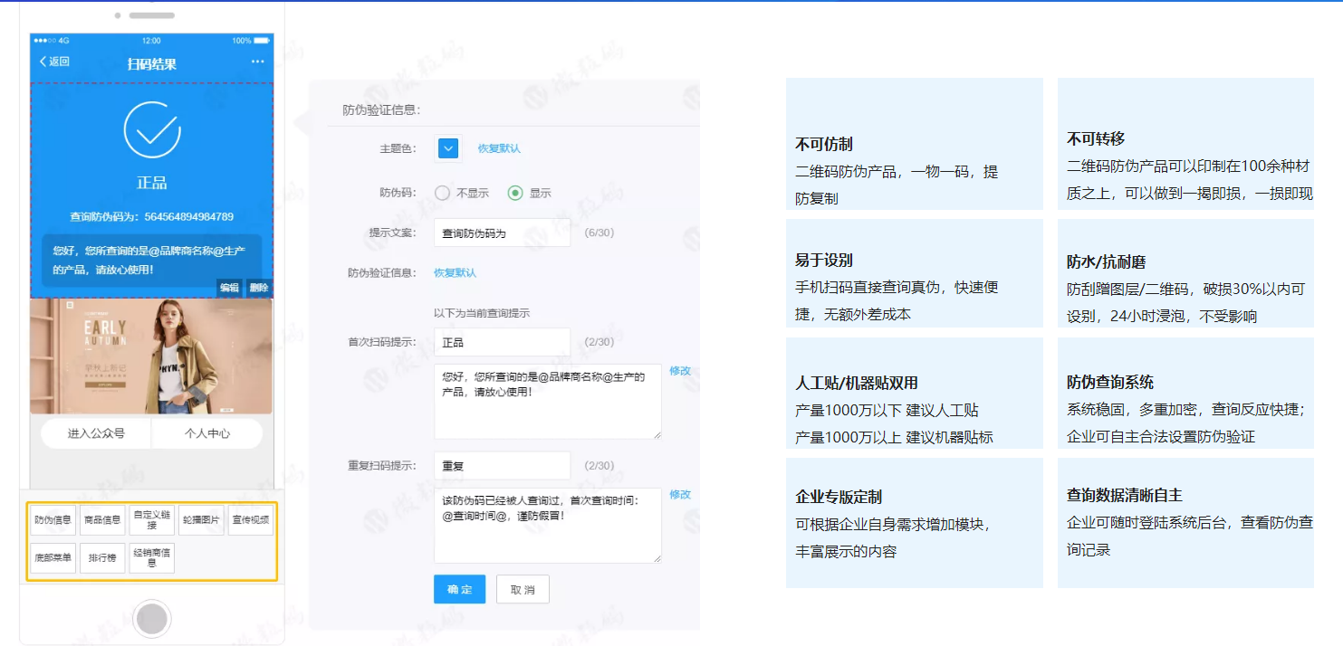
Task: Select the 排行榜 module
Action: [x=102, y=558]
